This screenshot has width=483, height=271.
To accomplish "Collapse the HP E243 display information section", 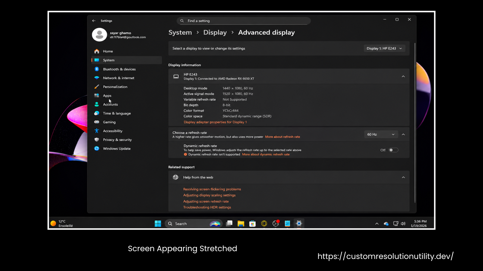I will [x=403, y=77].
